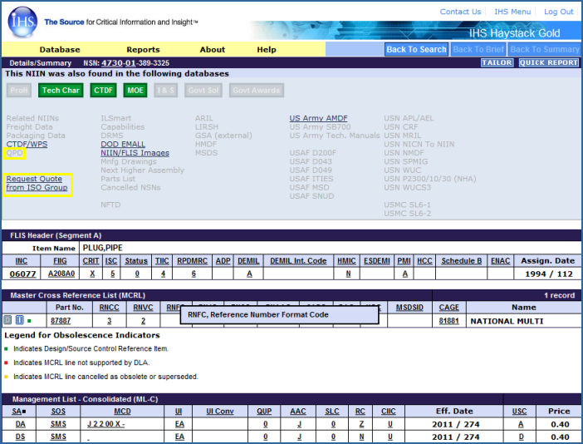Open the Help menu
Viewport: 583px width, 444px height.
(x=267, y=50)
